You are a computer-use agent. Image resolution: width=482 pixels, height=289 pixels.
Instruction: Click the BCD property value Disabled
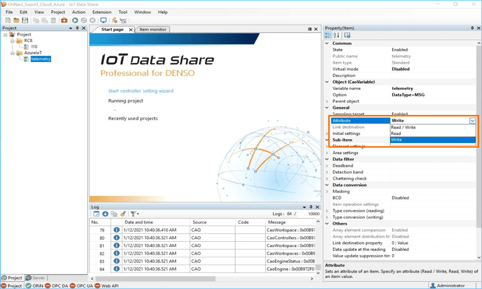tap(400, 198)
